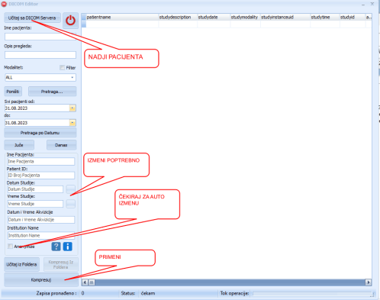Click the small button beside Vreme Studije field
Image resolution: width=380 pixels, height=300 pixels.
[x=70, y=204]
